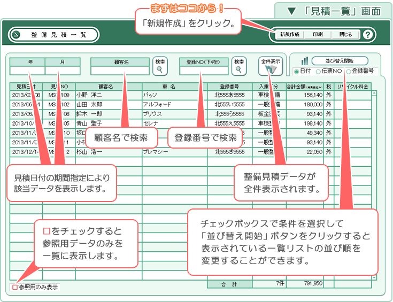The image size is (393, 302).
Task: Click the 登録番号 column header
Action: coord(229,87)
